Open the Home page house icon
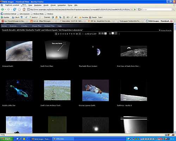 (x=24, y=10)
